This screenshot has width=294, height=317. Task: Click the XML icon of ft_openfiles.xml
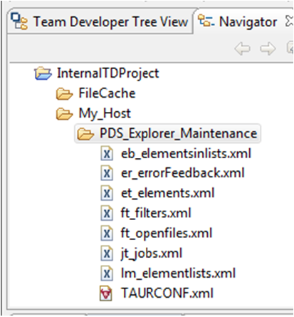[x=107, y=234]
